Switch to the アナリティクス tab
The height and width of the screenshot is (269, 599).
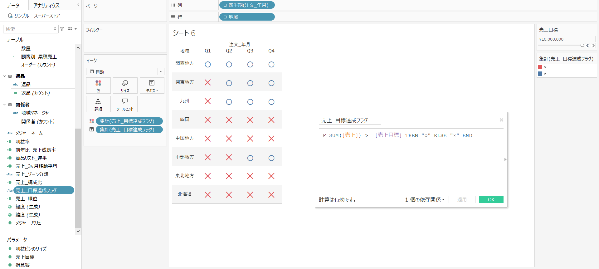pos(46,5)
